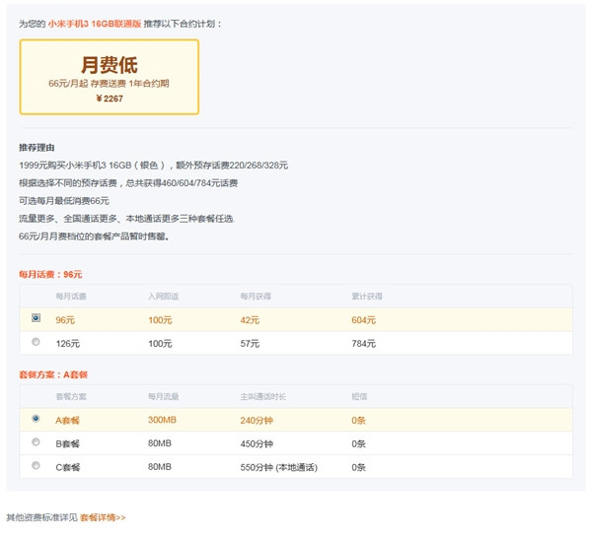Select the 96元 monthly fee radio button
This screenshot has width=592, height=535.
click(37, 318)
